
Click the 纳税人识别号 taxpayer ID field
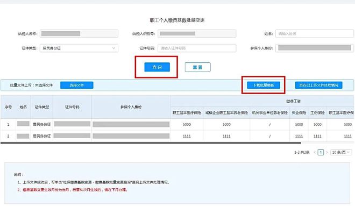[197, 34]
